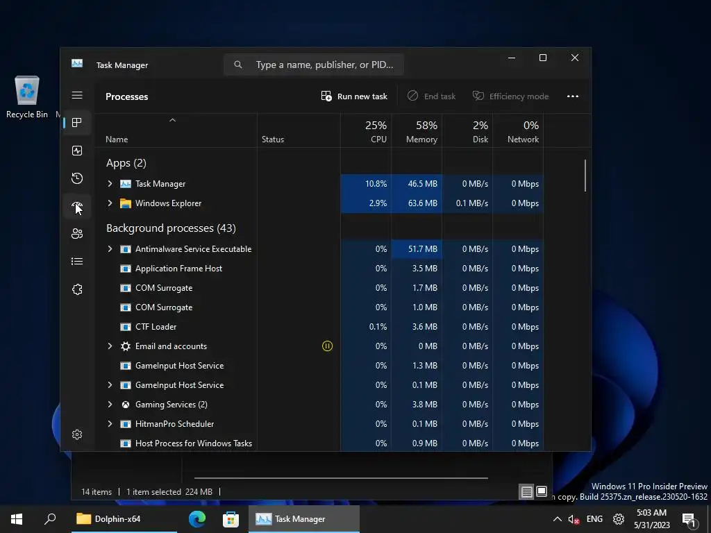Expand the Windows Explorer process row
Viewport: 711px width, 533px height.
coord(110,203)
